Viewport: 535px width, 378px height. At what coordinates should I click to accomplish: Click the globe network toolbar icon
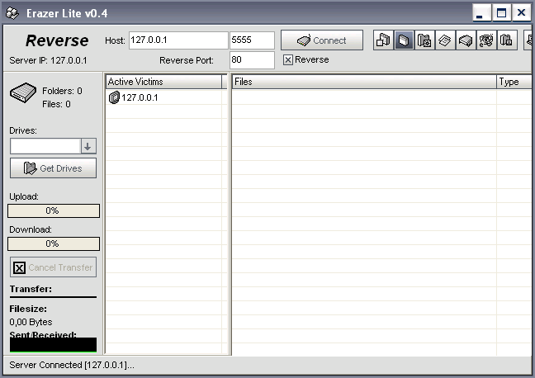click(x=486, y=40)
